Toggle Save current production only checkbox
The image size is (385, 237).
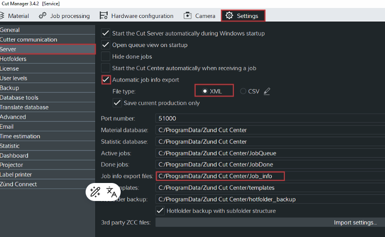click(117, 103)
